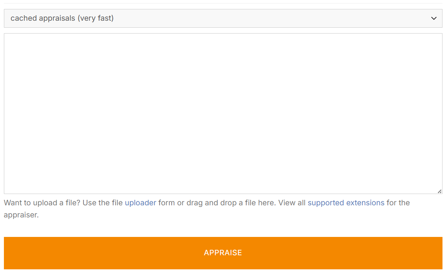Expand the "cached appraisals (very fast)" selector
This screenshot has height=274, width=446.
(x=223, y=18)
